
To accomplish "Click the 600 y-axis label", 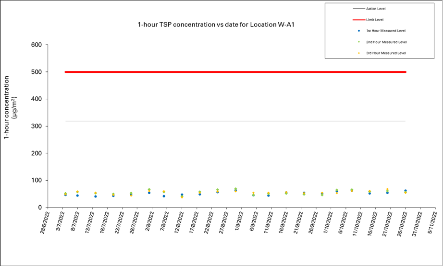I will (x=36, y=45).
